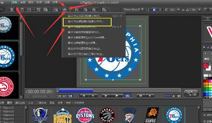This screenshot has height=123, width=212.
Task: Click the Times New Roman font name field
Action: pos(131,9)
